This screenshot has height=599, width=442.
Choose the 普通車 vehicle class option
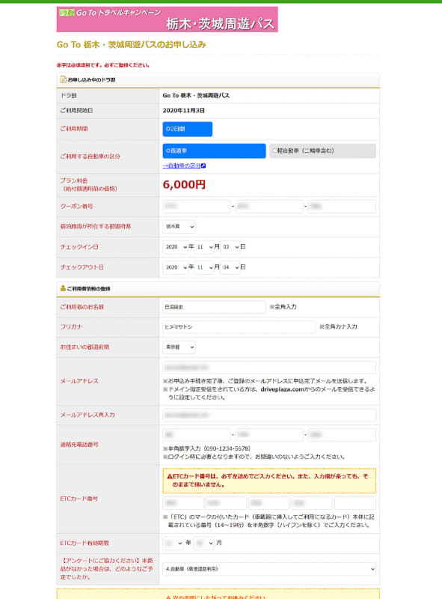click(x=214, y=151)
